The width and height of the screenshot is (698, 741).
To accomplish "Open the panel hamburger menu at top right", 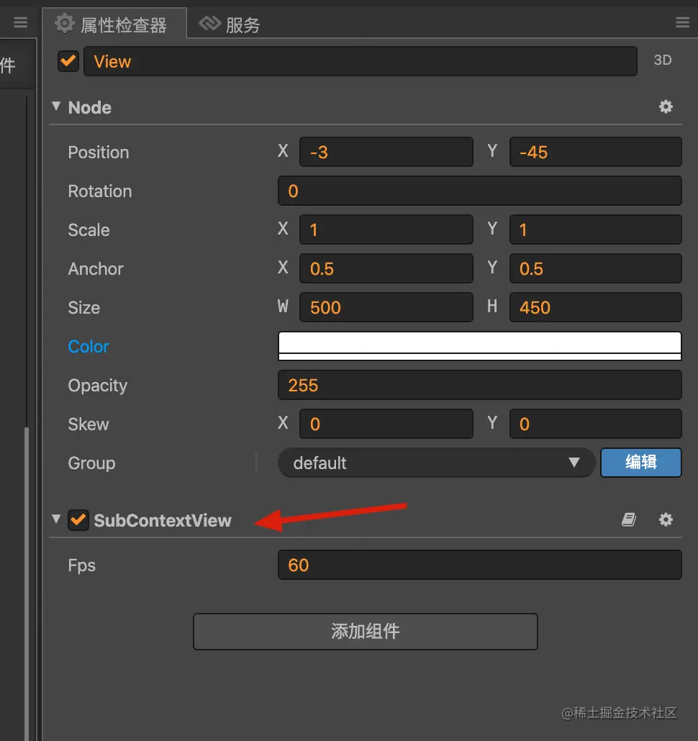I will coord(682,22).
